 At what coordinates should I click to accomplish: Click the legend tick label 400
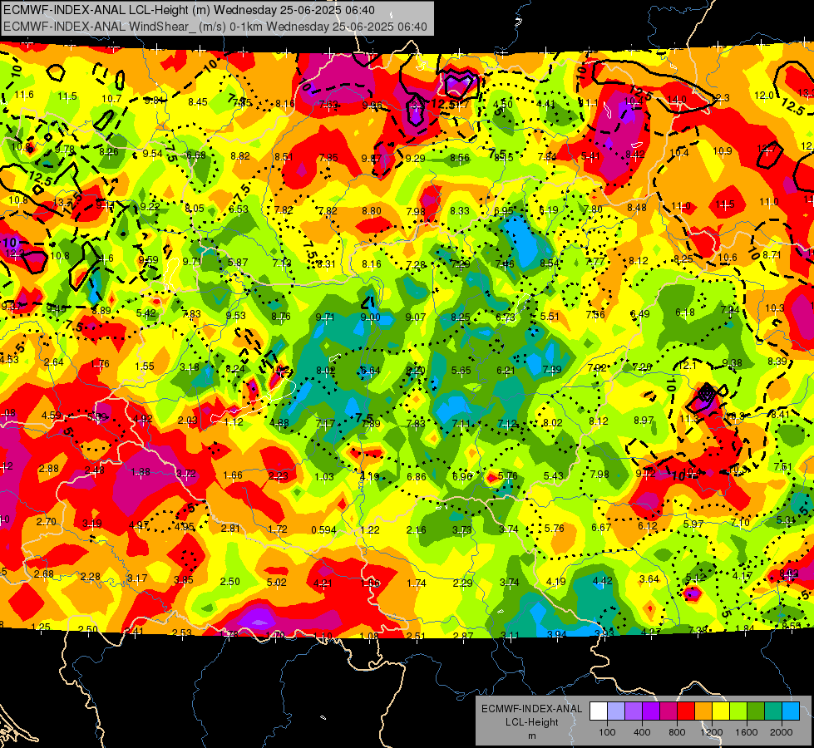pyautogui.click(x=642, y=732)
